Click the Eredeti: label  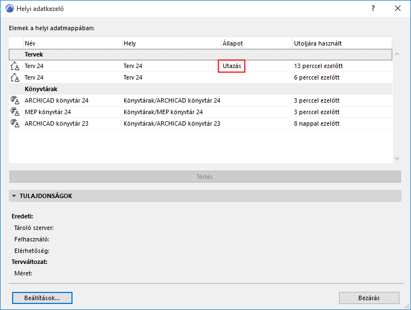[x=23, y=216]
